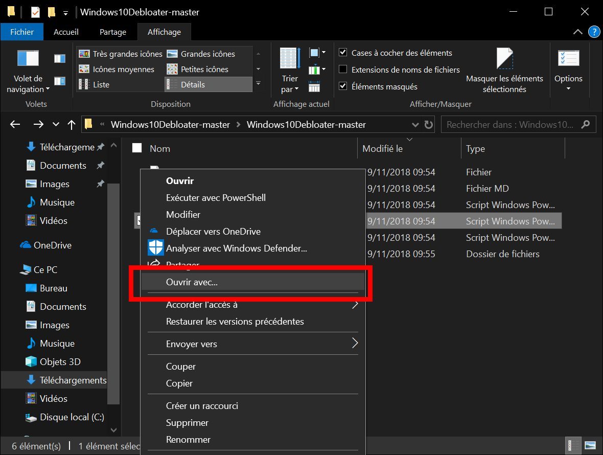This screenshot has width=603, height=455.
Task: Choose Ouvrir avec... in the context menu
Action: [253, 282]
